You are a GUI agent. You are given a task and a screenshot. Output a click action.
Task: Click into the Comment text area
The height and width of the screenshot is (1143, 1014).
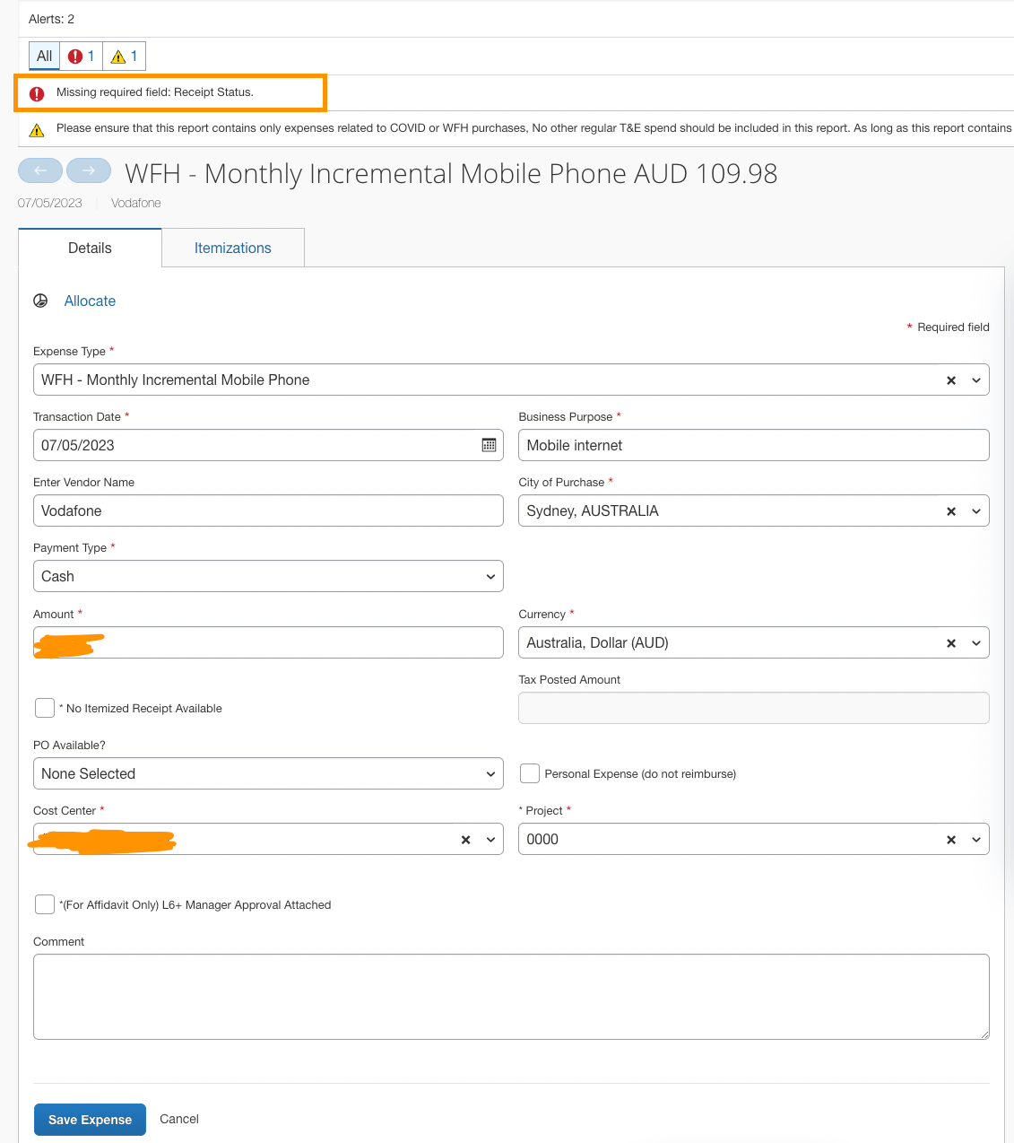[x=511, y=996]
